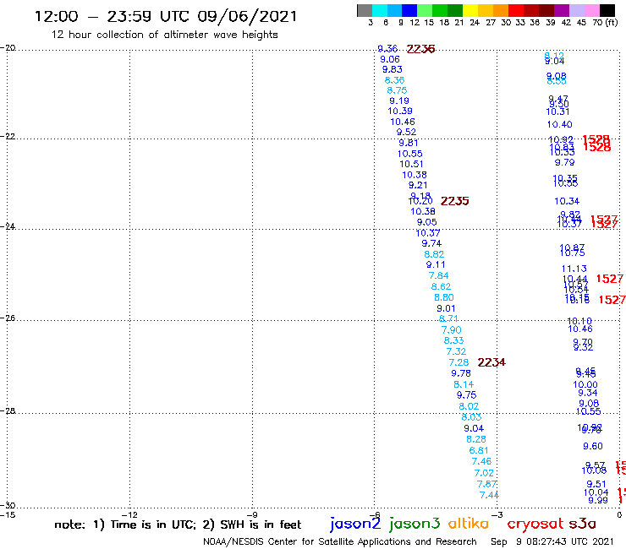Click the note about UTC time and SWH feet

178,525
